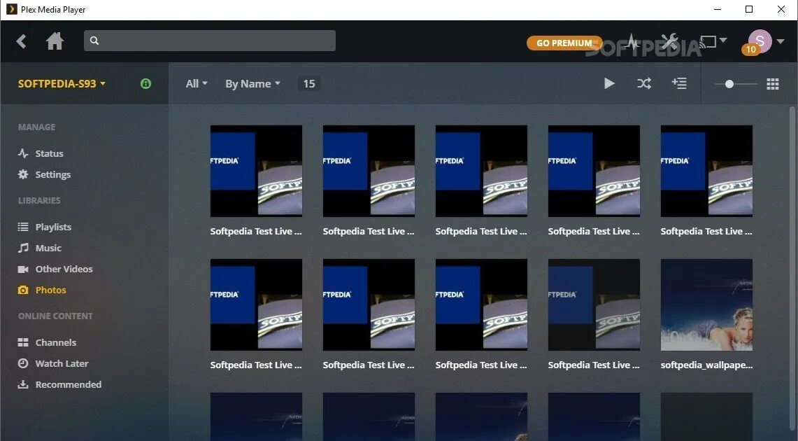Click the download icon beside Recommended
This screenshot has width=798, height=441.
(x=23, y=384)
